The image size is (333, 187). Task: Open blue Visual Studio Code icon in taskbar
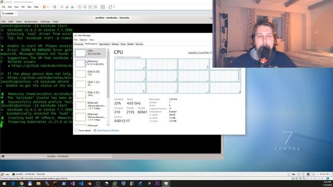tap(81, 183)
